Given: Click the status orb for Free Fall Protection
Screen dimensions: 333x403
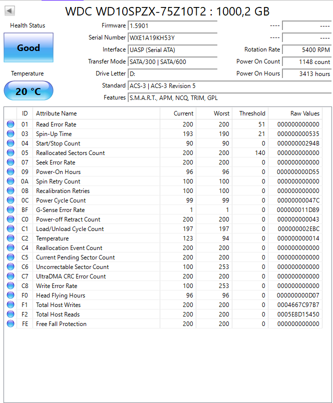Looking at the screenshot, I should coord(11,324).
